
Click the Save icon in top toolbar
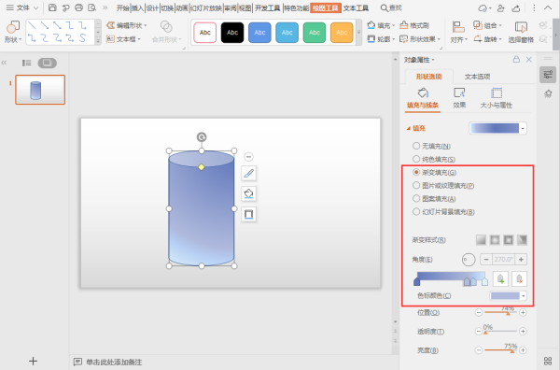(52, 7)
